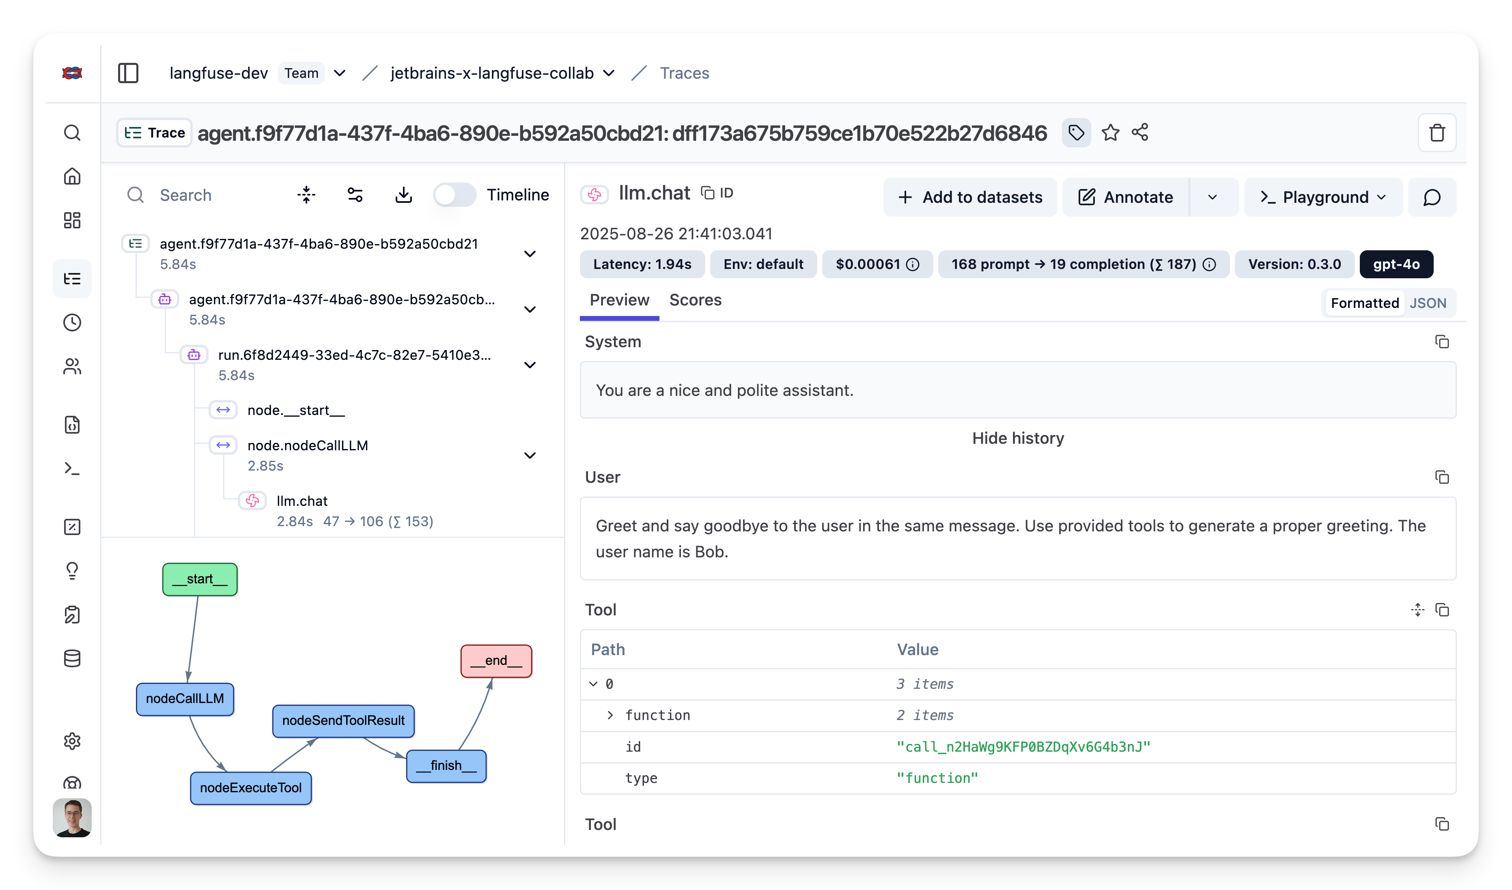Image resolution: width=1512 pixels, height=890 pixels.
Task: Open the Datasets database sidebar icon
Action: click(x=72, y=658)
